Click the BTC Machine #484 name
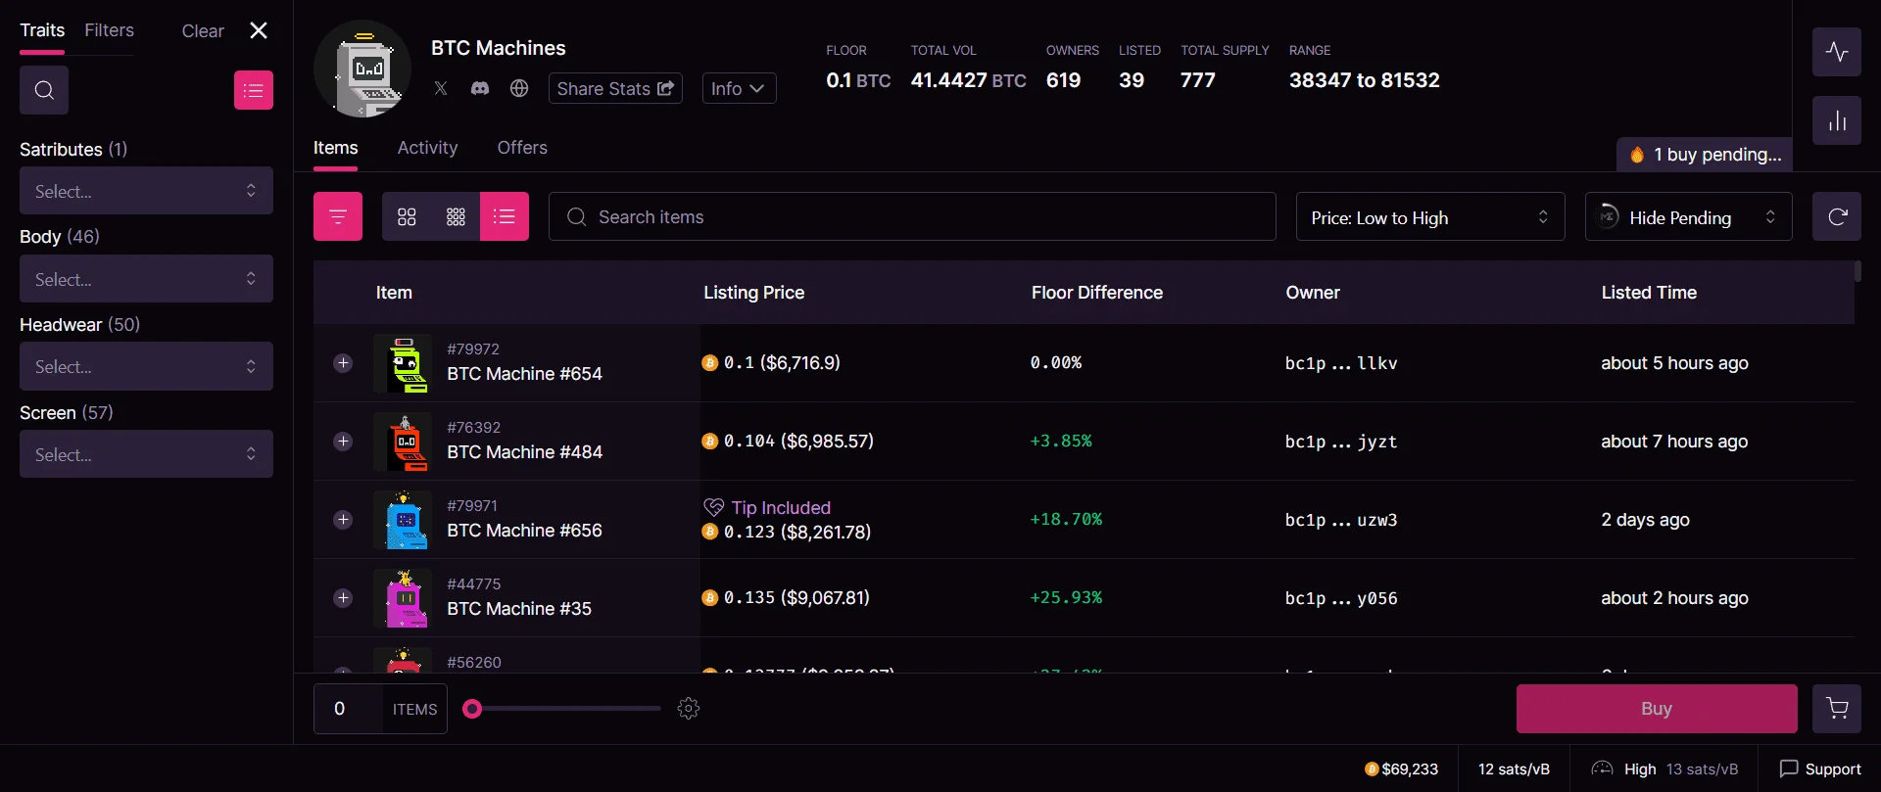This screenshot has height=792, width=1881. pyautogui.click(x=524, y=452)
